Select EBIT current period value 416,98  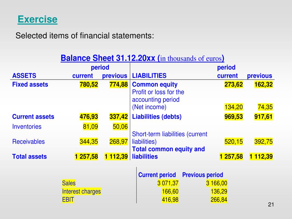tap(170, 200)
